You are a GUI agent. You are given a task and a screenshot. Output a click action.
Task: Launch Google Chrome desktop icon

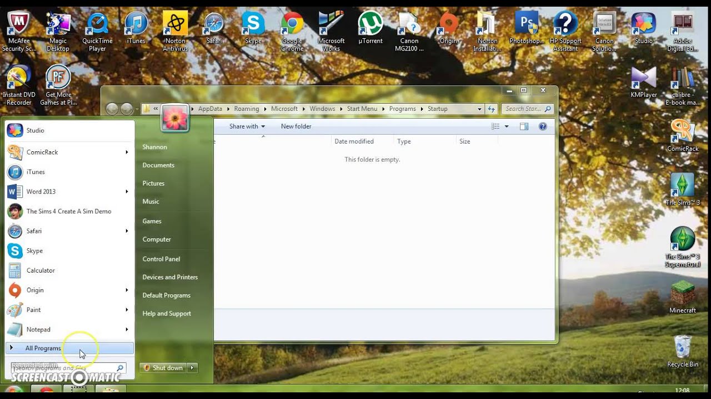coord(292,32)
